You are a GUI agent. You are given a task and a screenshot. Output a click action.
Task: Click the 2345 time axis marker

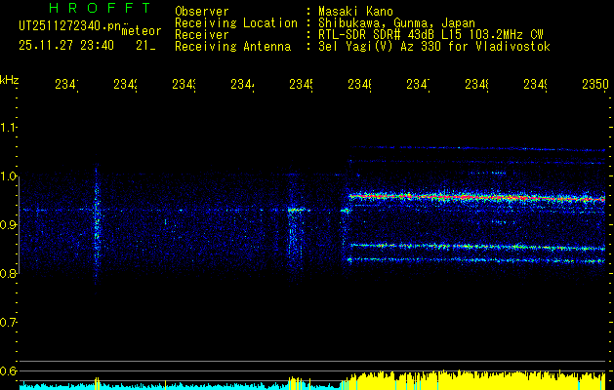[x=301, y=85]
